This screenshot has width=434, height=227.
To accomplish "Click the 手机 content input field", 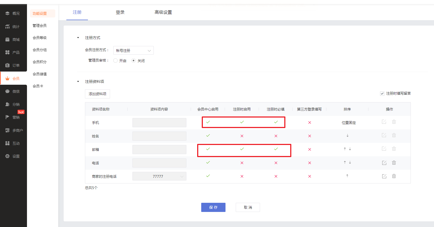I will pos(159,123).
